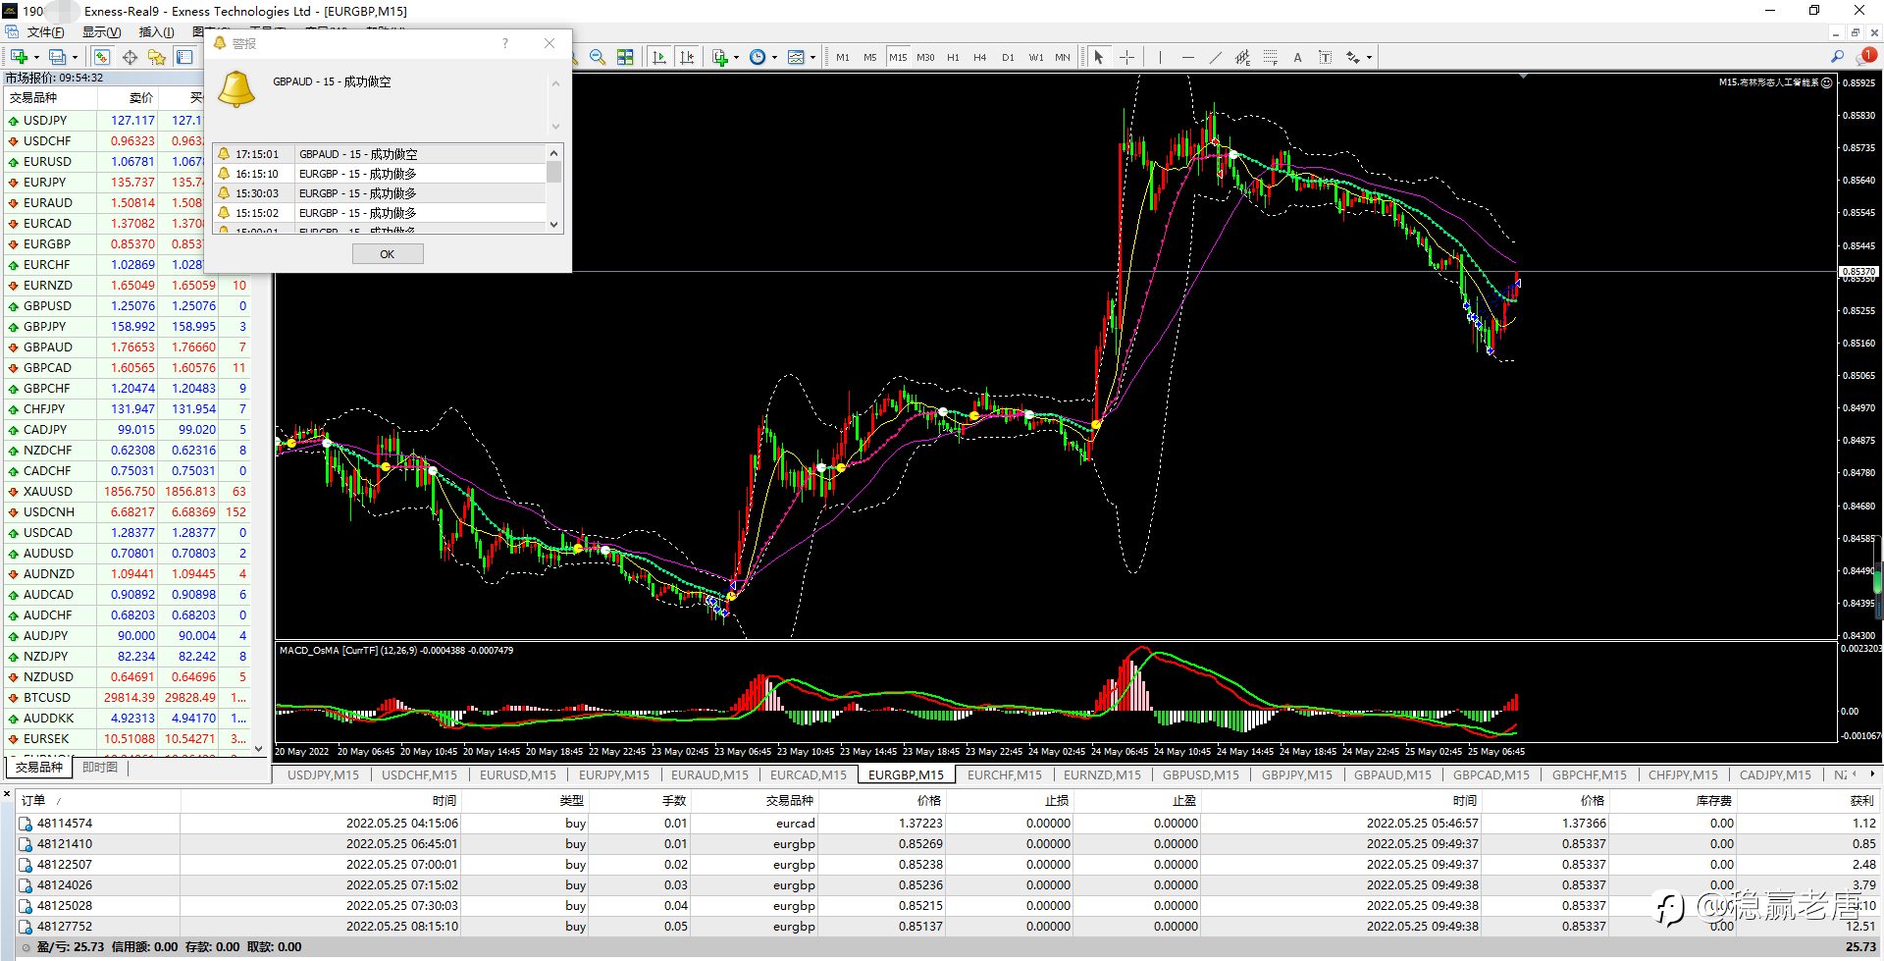
Task: Switch to M1 timeframe
Action: point(843,58)
